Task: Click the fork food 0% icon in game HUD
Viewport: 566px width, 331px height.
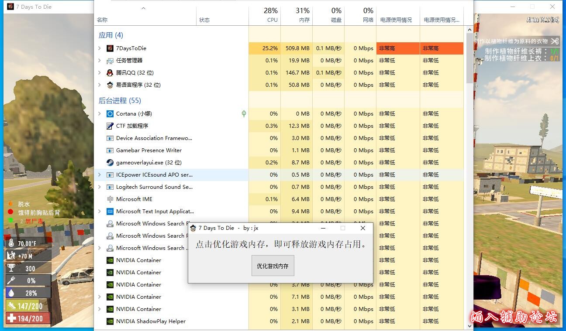Action: coord(11,280)
